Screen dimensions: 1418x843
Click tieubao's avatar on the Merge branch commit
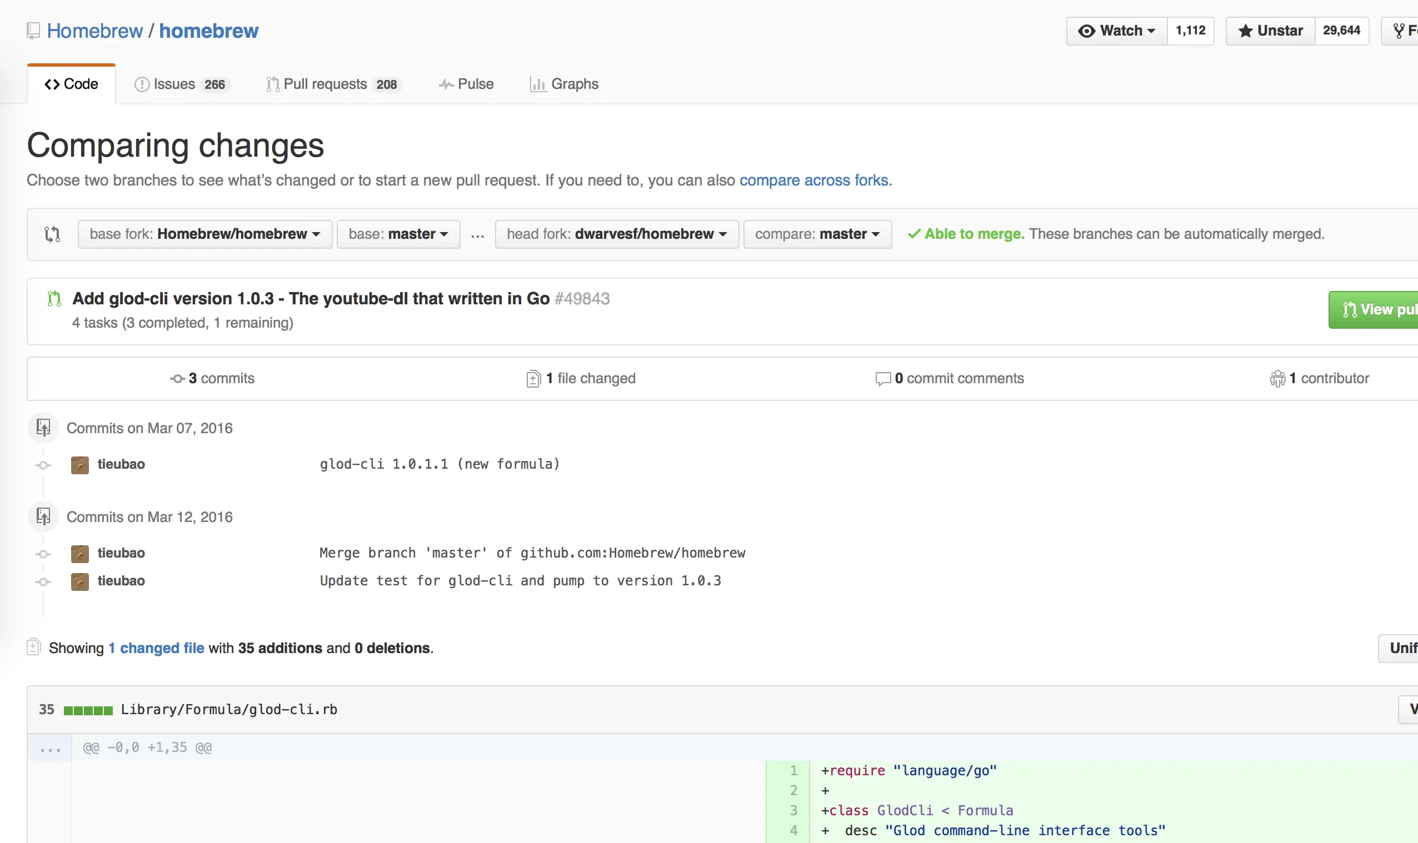click(79, 554)
